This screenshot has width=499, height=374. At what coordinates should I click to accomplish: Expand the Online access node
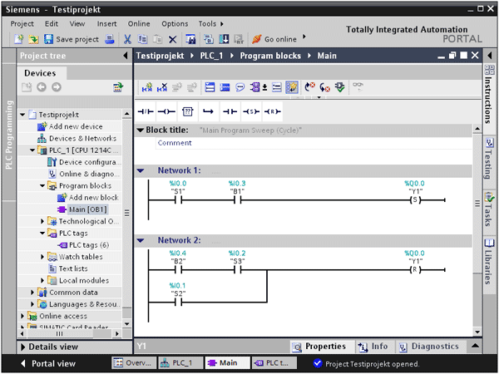pyautogui.click(x=22, y=316)
